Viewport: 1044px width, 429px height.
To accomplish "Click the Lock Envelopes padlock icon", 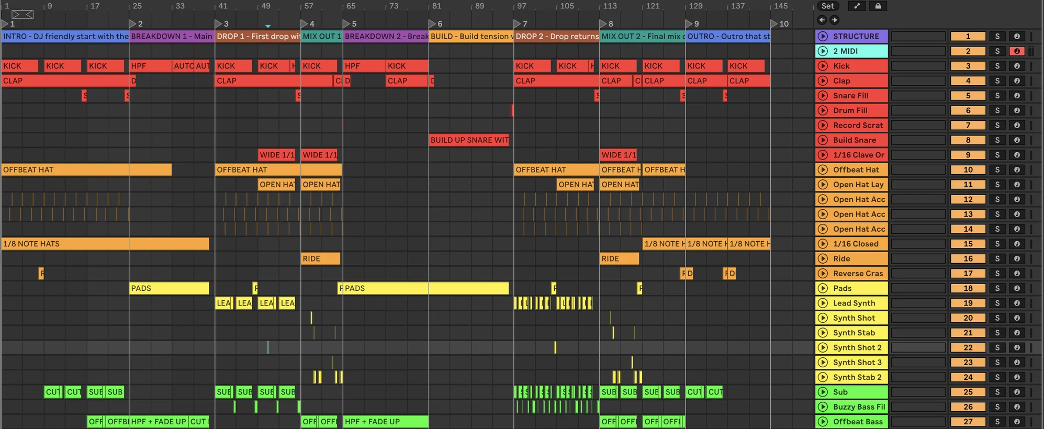I will 878,6.
